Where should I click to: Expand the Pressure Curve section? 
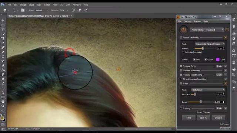pyautogui.click(x=226, y=66)
